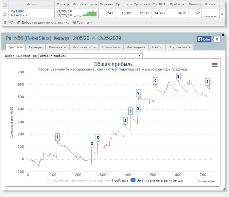Viewport: 229px width, 197px height.
Task: Remove the Pa1N86 row with x
Action: tap(222, 13)
